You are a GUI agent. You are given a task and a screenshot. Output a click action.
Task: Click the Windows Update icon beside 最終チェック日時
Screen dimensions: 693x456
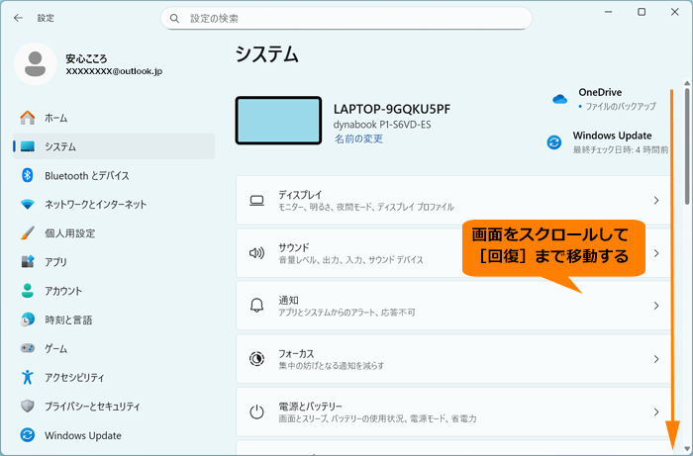tap(554, 142)
